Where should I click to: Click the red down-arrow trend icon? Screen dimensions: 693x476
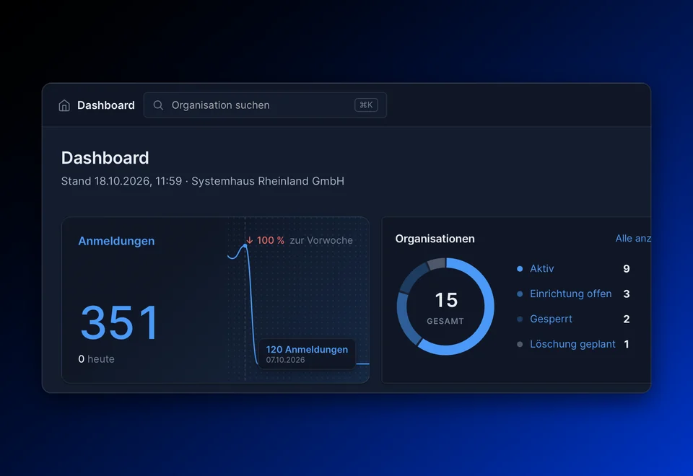coord(250,240)
